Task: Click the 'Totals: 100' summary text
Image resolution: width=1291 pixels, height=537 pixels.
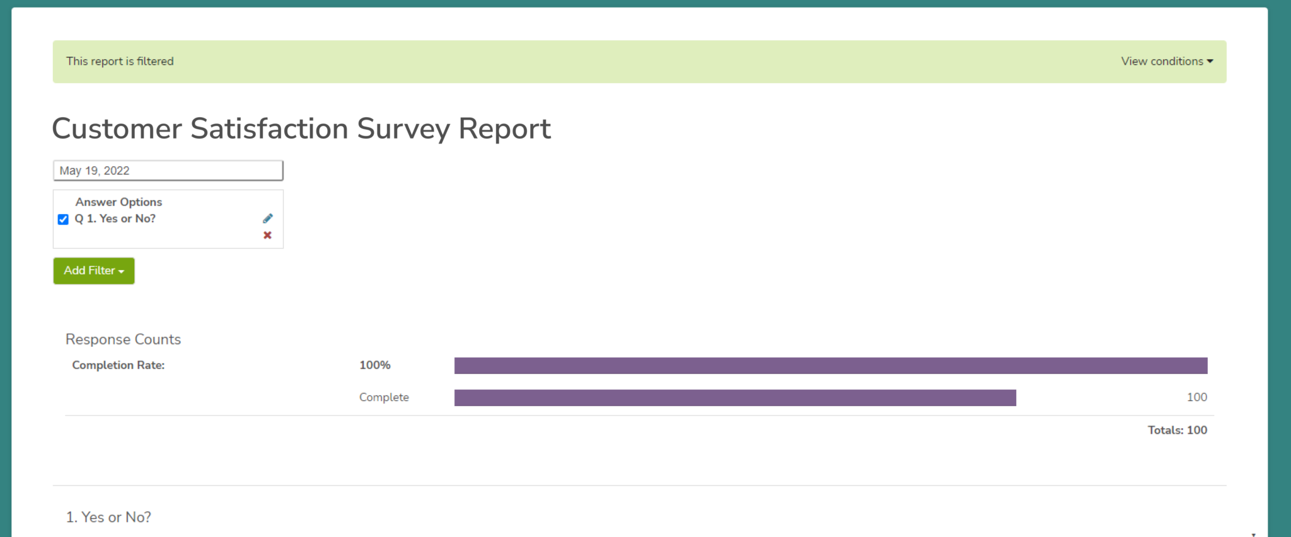Action: tap(1176, 430)
